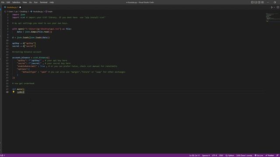Open the notifications icon in the status bar

[277, 155]
